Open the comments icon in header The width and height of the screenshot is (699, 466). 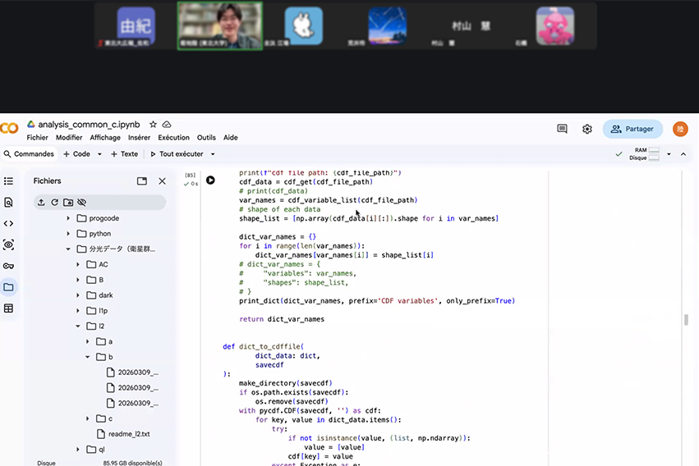(x=562, y=129)
